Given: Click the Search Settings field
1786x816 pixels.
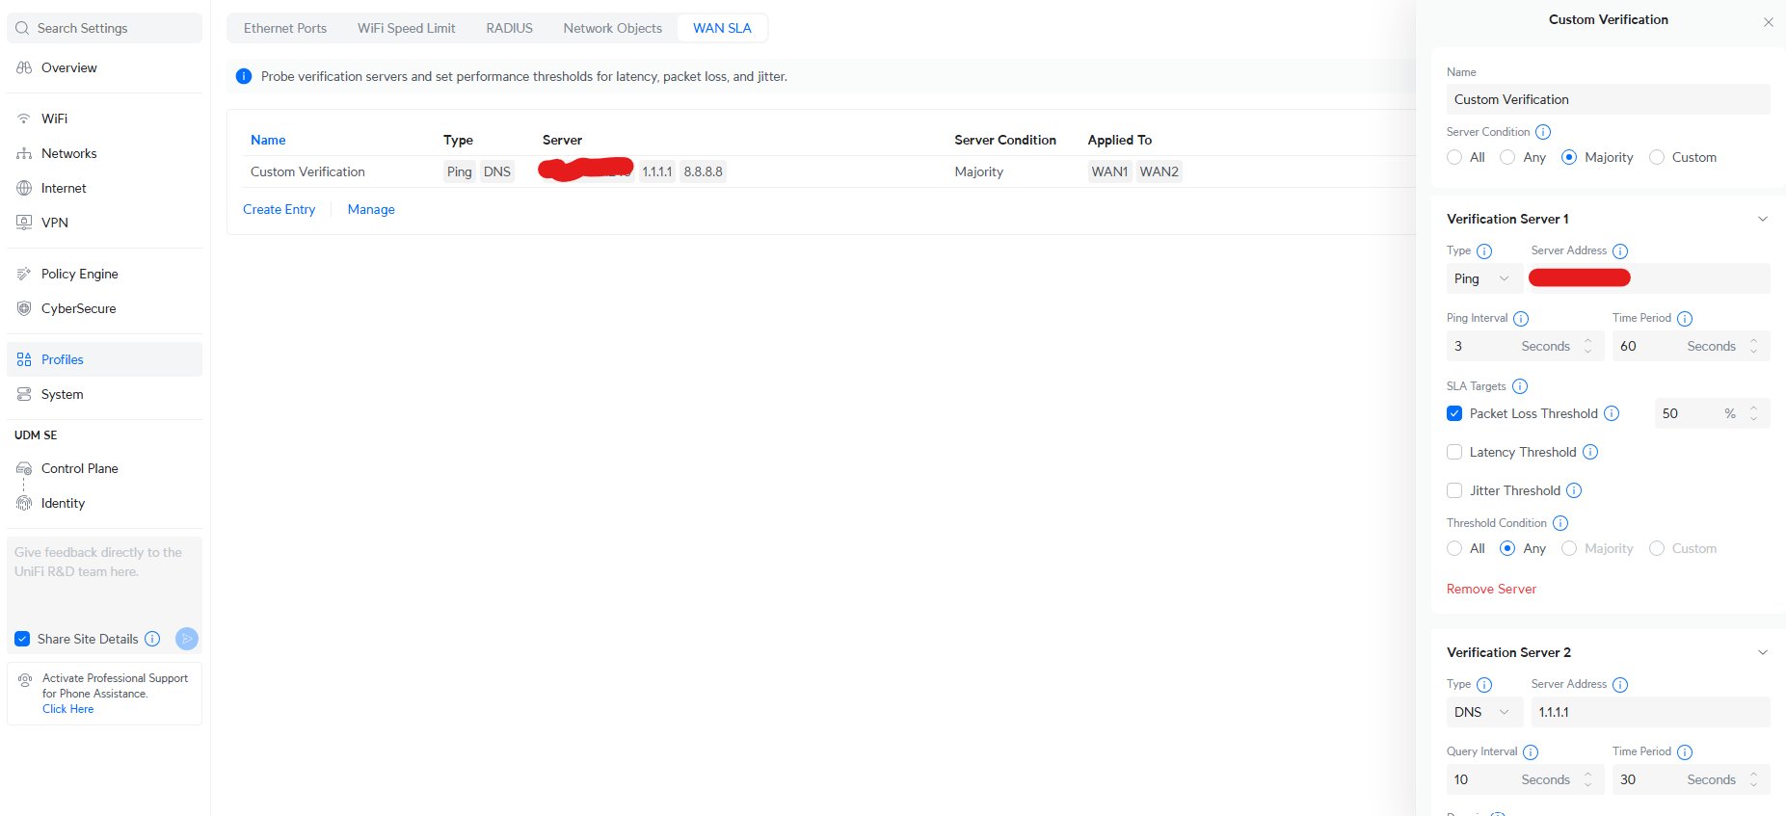Looking at the screenshot, I should [104, 28].
